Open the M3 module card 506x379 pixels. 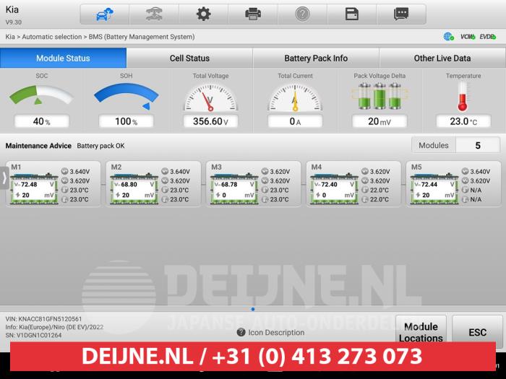[x=253, y=183]
